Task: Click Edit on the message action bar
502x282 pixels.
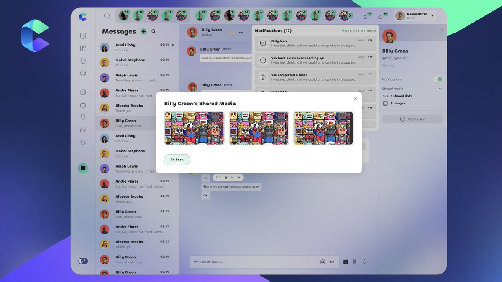Action: pos(218,178)
